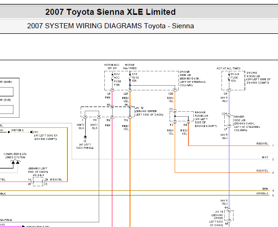Click 'WHT/BLK' wire label below pin 111
Screen dimensions: 278x227
(94, 126)
